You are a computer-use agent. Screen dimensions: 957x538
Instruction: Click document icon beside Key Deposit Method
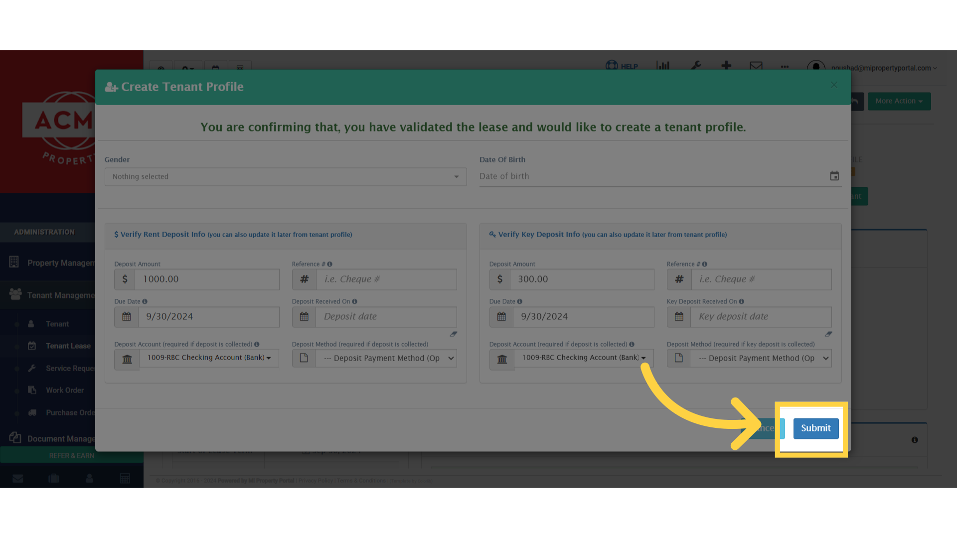[x=679, y=358]
